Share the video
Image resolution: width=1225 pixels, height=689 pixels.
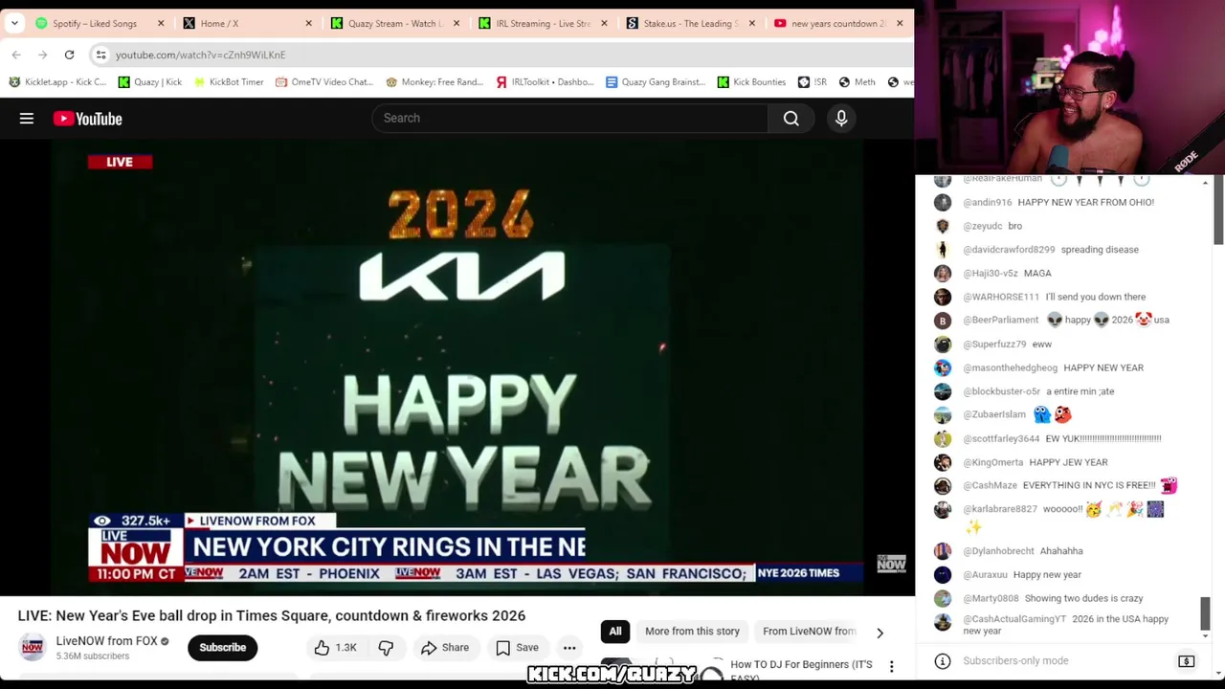click(445, 648)
